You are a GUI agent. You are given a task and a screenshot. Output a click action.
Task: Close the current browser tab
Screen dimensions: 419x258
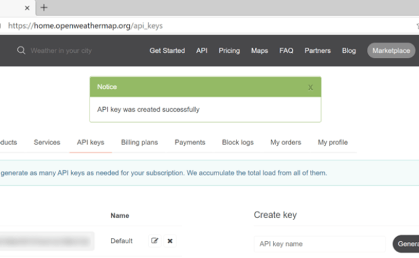tap(27, 8)
